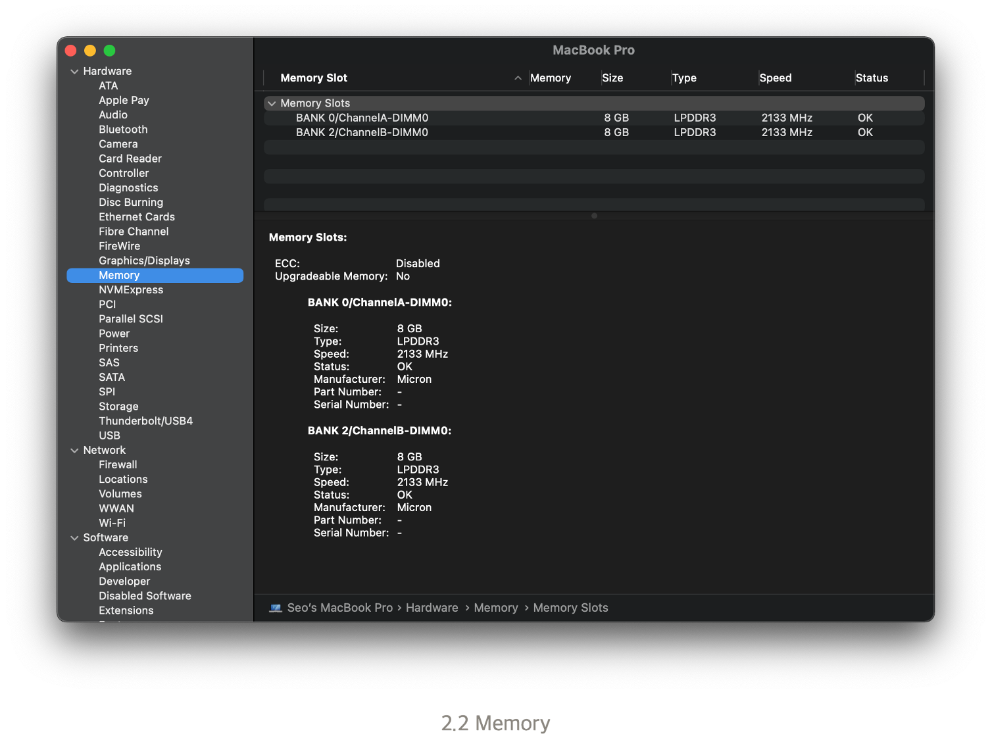Click the Software section label
Viewport: 992px width, 740px height.
coord(105,538)
